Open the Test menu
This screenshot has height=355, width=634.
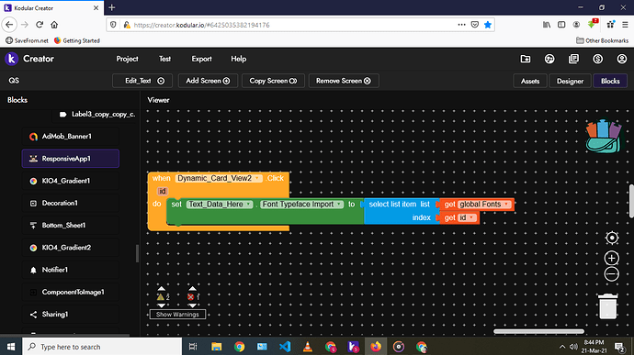tap(164, 59)
